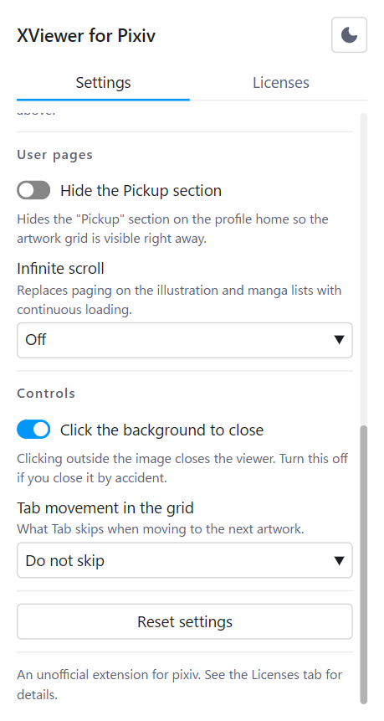Click the XViewer for Pixiv title
Screen dimensions: 384x721
86,35
